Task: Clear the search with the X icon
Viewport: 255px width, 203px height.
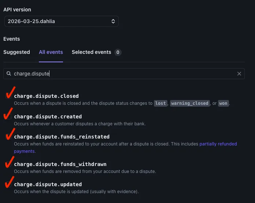Action: click(x=239, y=74)
